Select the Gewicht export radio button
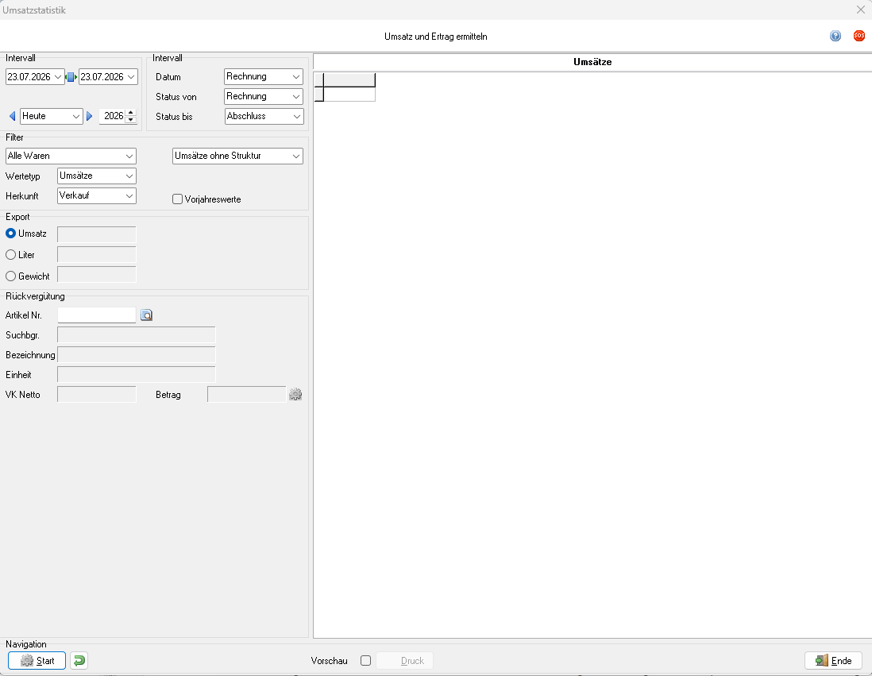Viewport: 872px width, 676px height. tap(10, 276)
